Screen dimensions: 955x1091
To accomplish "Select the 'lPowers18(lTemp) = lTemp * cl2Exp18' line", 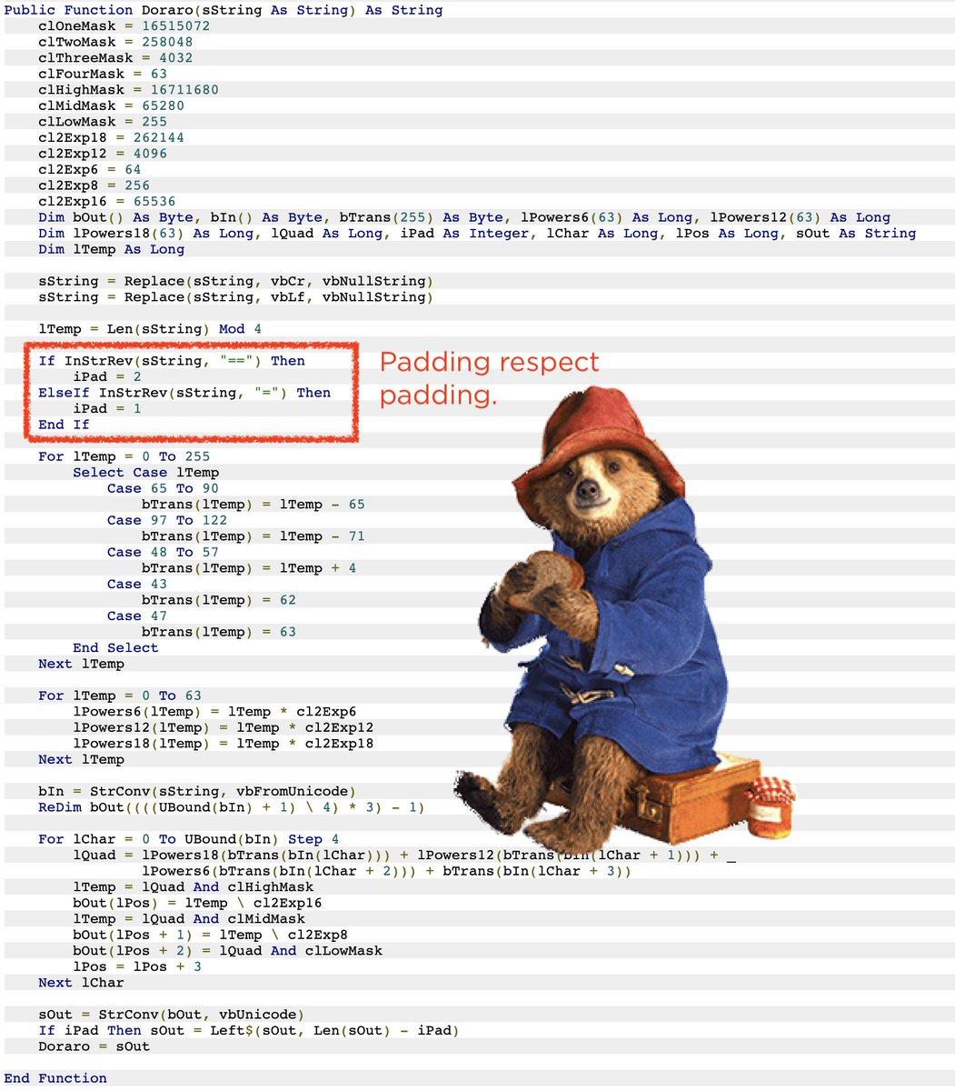I will [224, 744].
